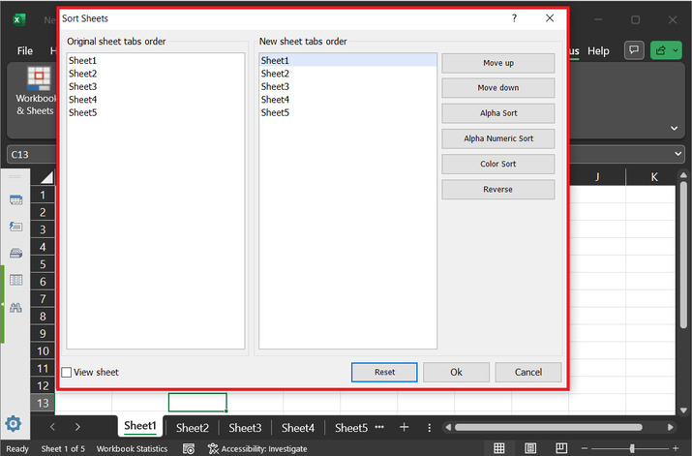Select row header 7
Viewport: 692px width, 456px height.
(43, 299)
